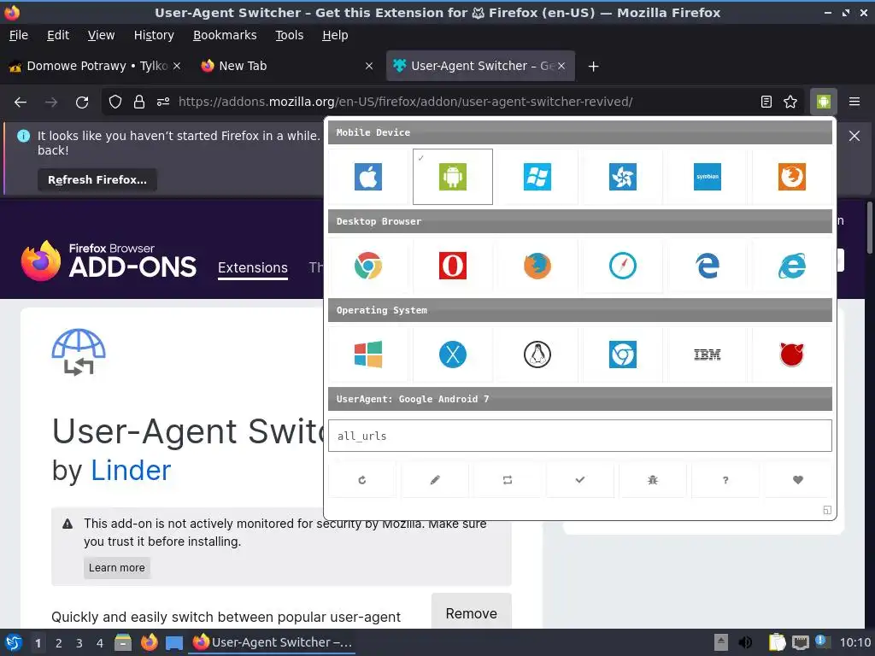Select the Symbian device icon
The width and height of the screenshot is (875, 656).
click(707, 177)
